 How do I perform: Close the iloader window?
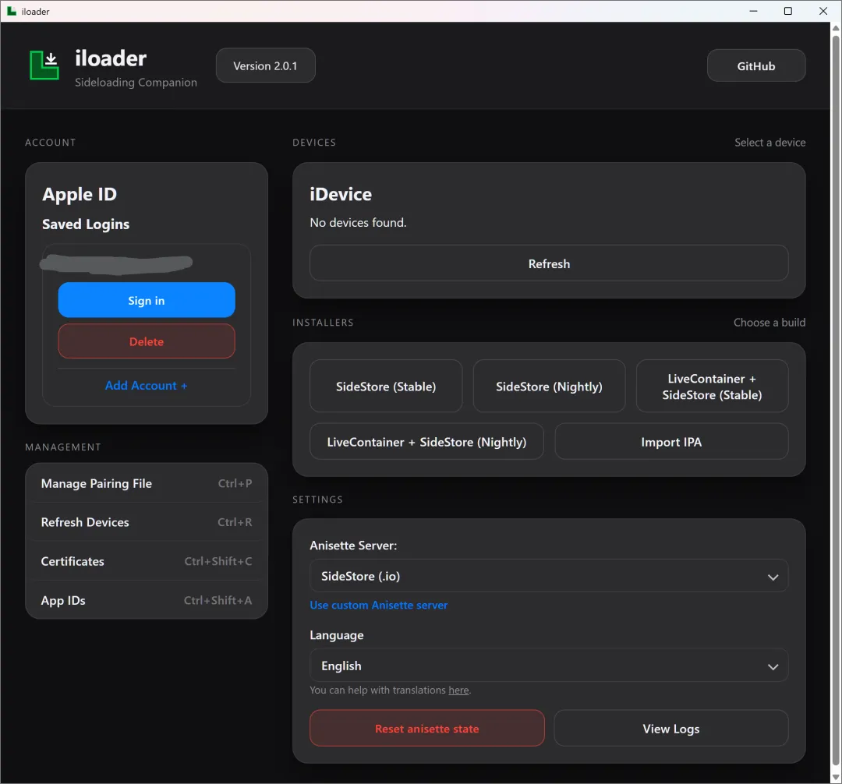823,11
